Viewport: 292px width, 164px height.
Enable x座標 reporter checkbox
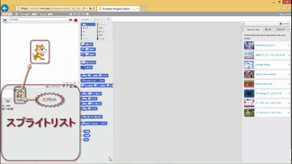point(82,131)
